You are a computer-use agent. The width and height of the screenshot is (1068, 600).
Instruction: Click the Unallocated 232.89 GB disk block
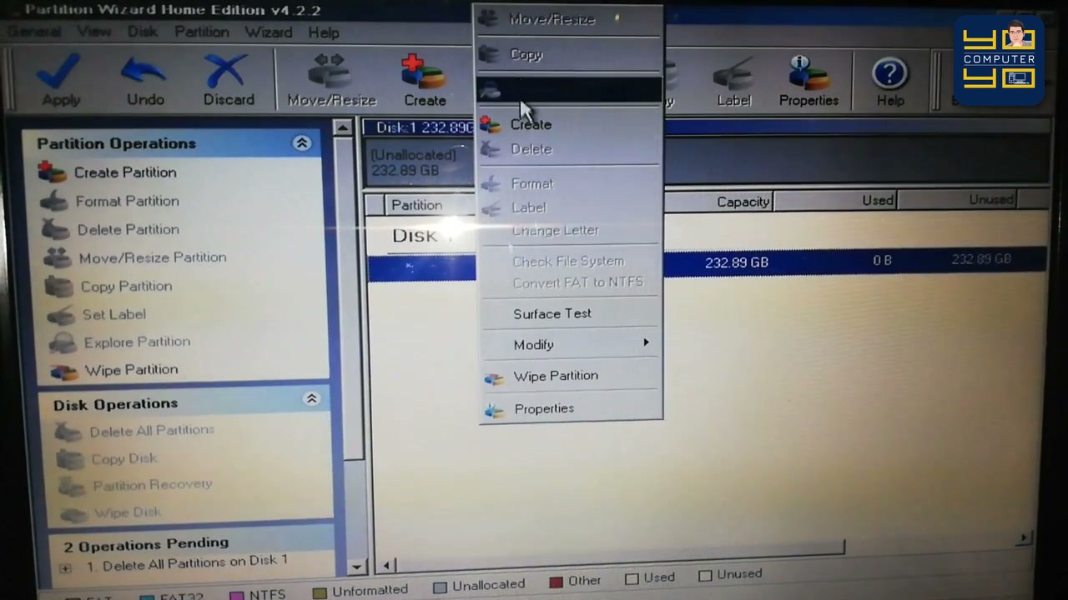(x=421, y=162)
